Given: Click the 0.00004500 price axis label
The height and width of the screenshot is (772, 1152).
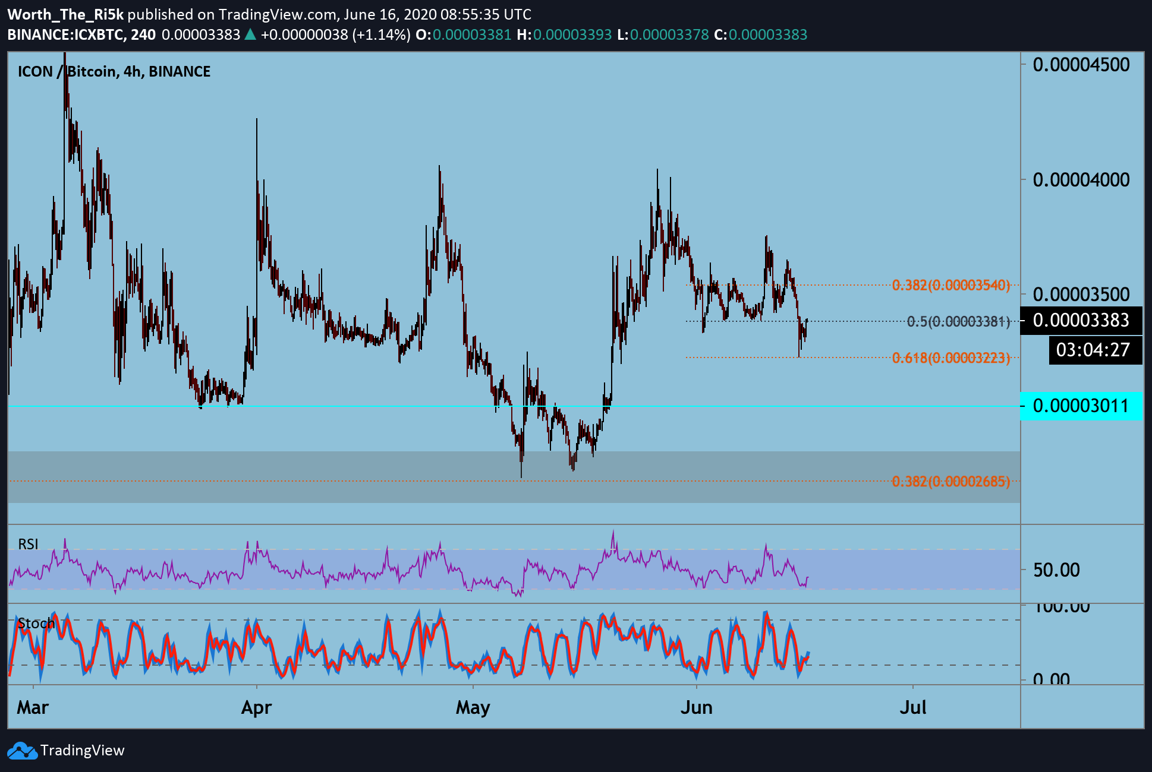Looking at the screenshot, I should [x=1081, y=65].
